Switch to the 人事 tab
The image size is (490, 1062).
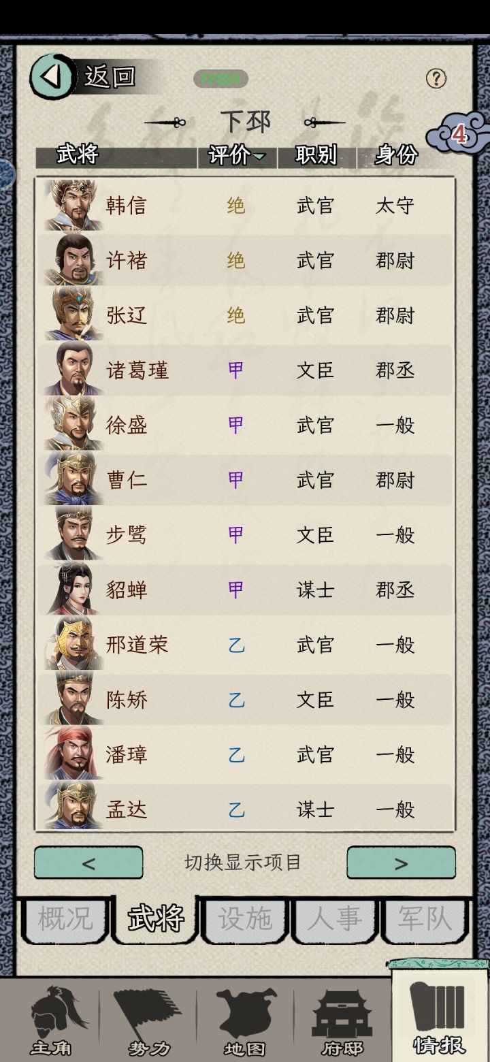(335, 920)
